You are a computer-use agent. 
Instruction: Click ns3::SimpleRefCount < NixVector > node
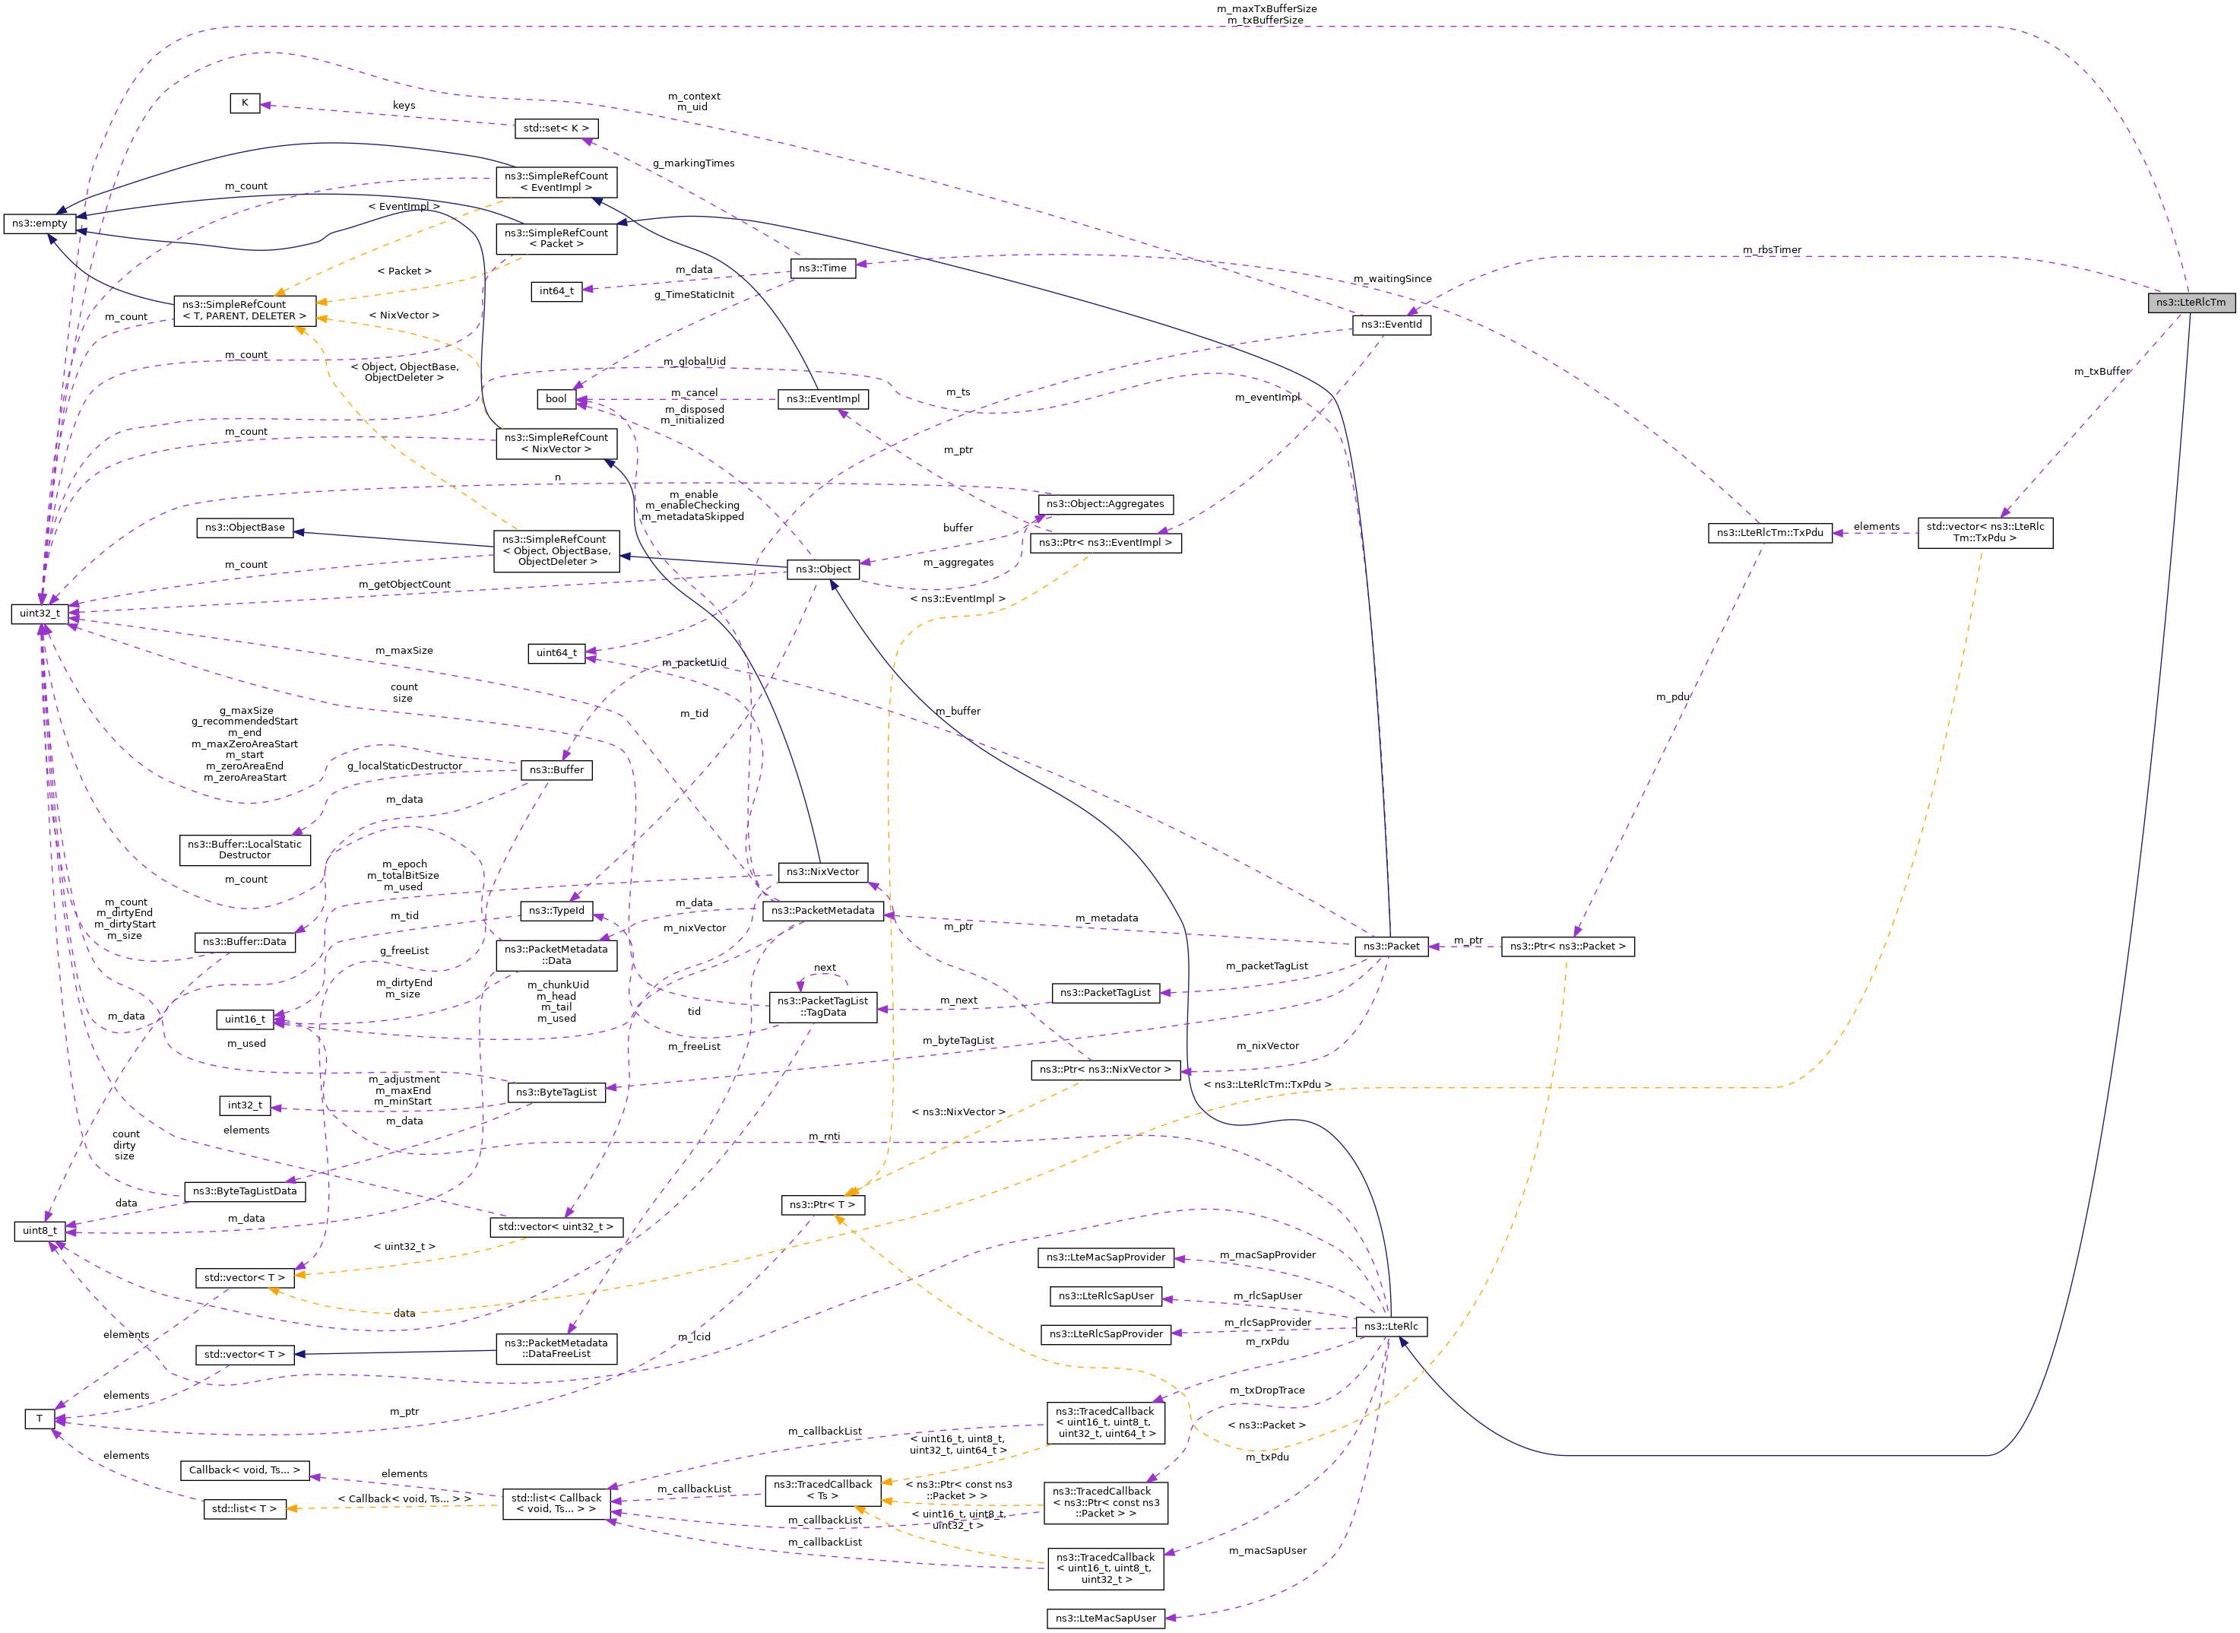click(x=556, y=443)
